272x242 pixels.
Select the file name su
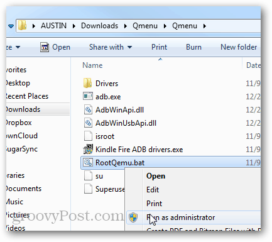[99, 176]
